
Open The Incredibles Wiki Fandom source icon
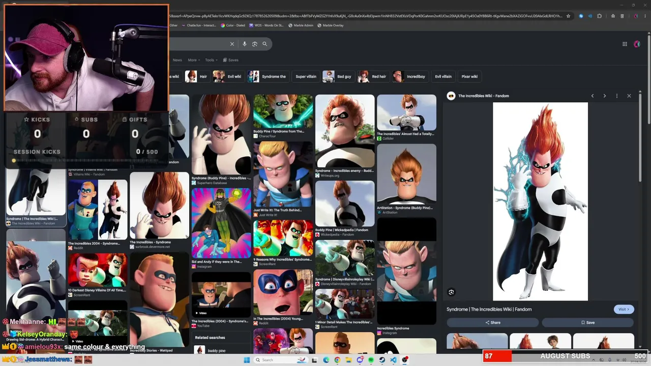tap(451, 96)
